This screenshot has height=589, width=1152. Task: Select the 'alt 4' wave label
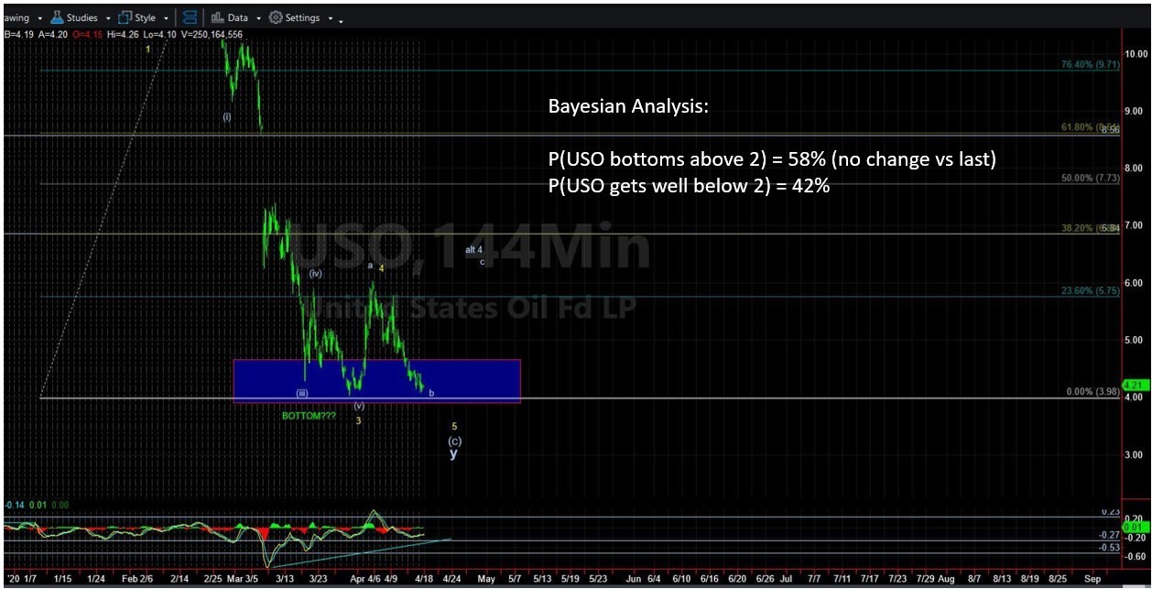tap(473, 249)
